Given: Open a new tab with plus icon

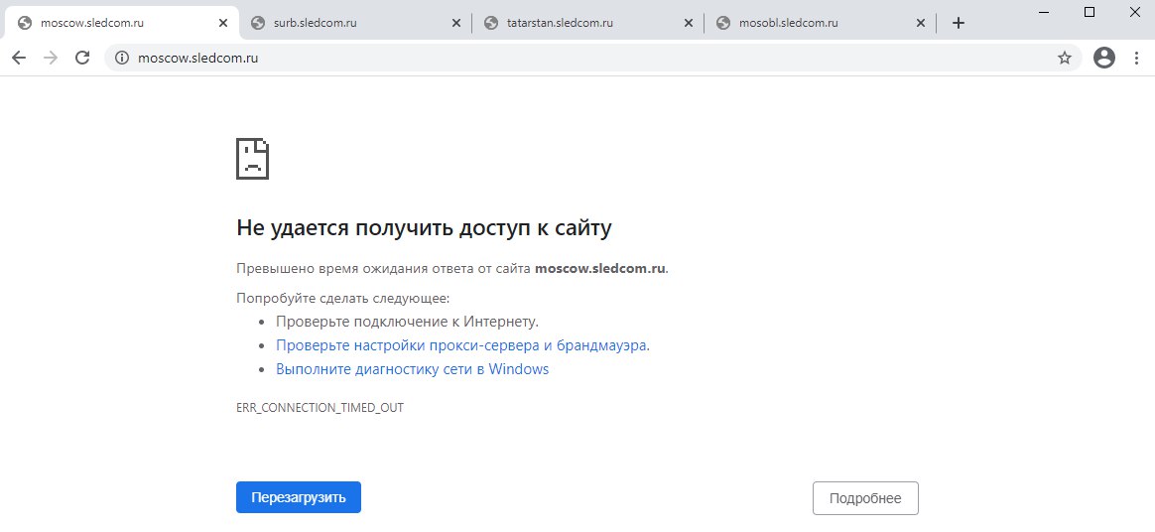Looking at the screenshot, I should [x=958, y=23].
